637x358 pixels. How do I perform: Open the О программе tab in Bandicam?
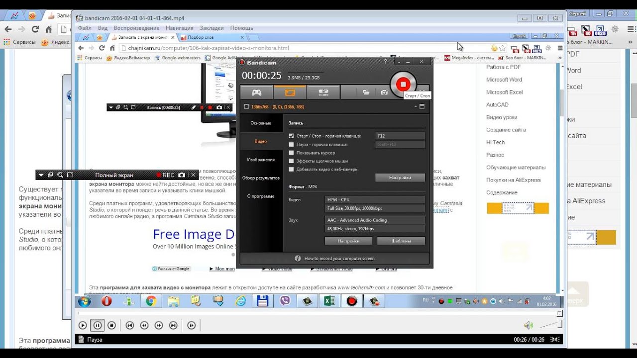coord(261,196)
